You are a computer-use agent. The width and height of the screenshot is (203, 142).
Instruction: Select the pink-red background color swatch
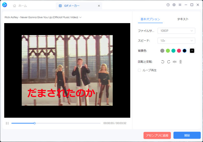pos(179,51)
